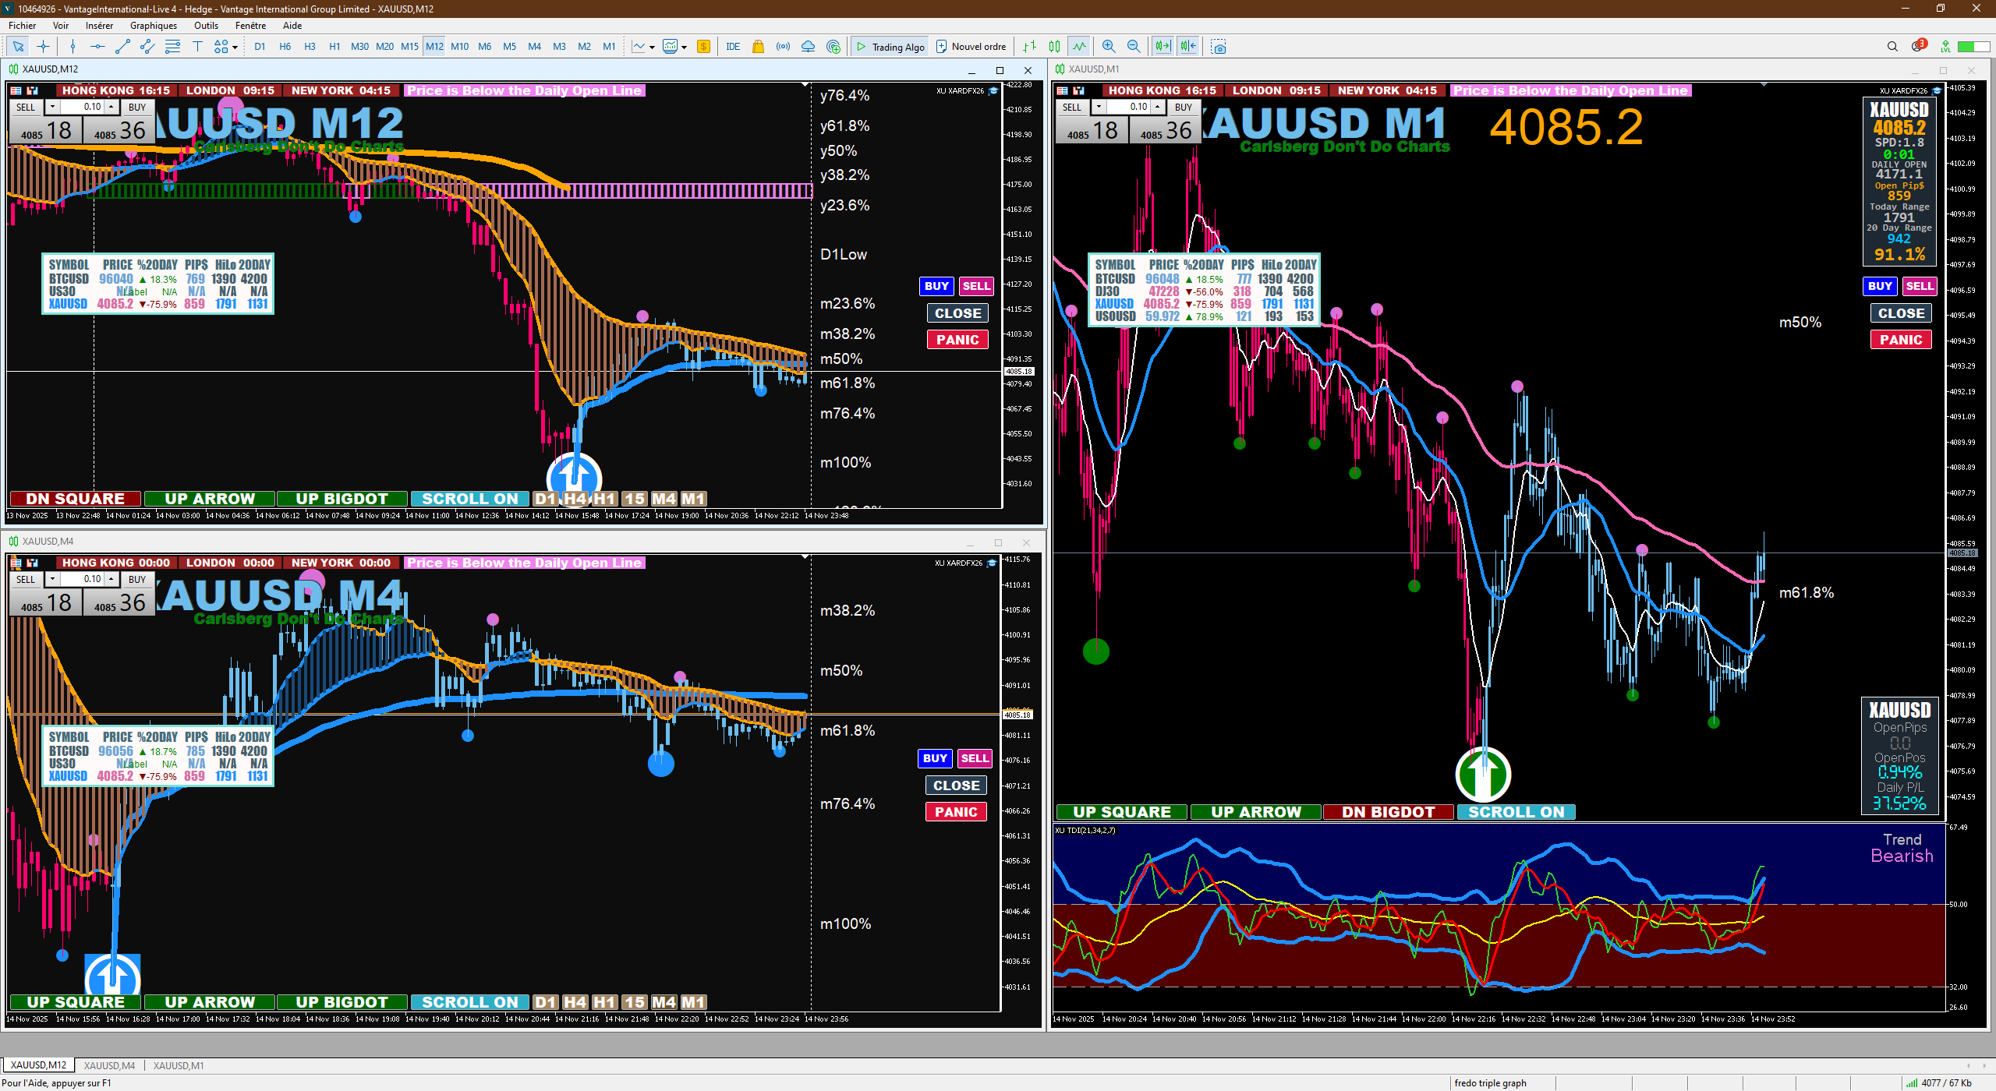Take a chart screenshot with camera icon

1219,47
